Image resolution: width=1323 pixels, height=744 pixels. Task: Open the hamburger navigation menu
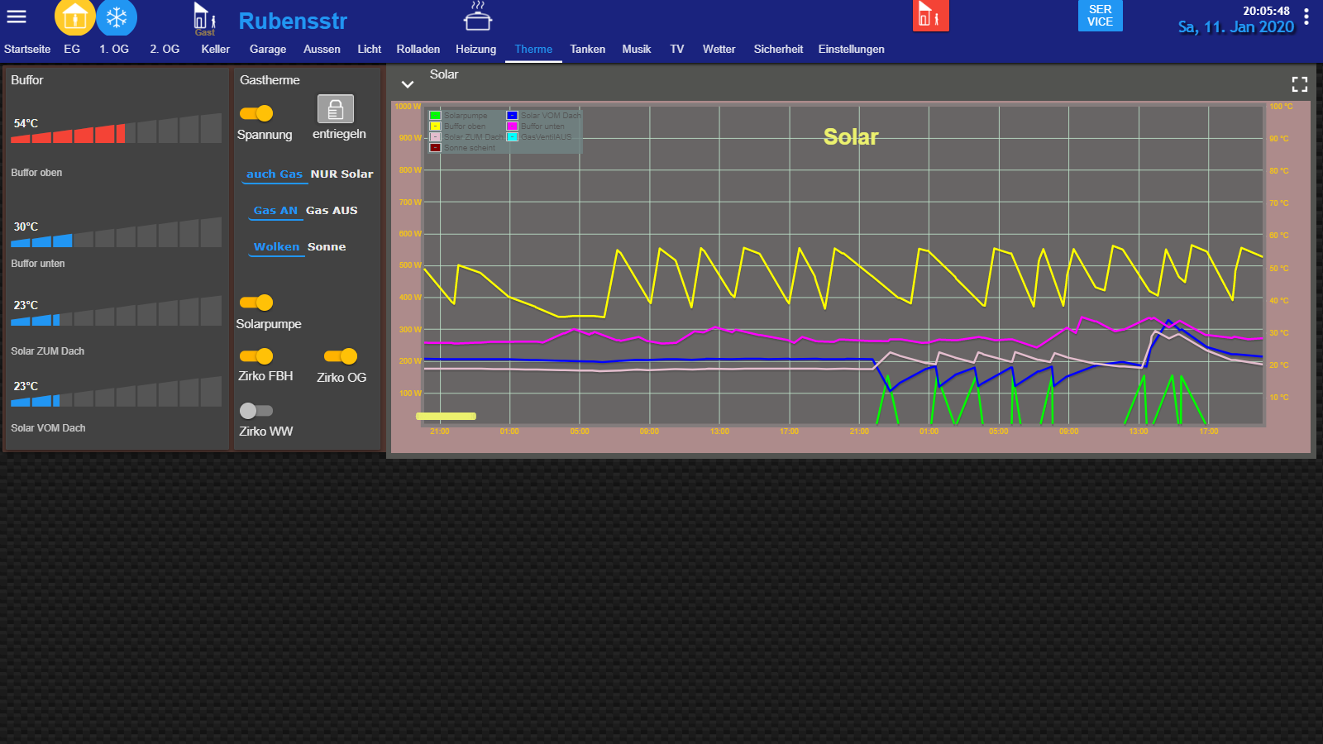[17, 17]
